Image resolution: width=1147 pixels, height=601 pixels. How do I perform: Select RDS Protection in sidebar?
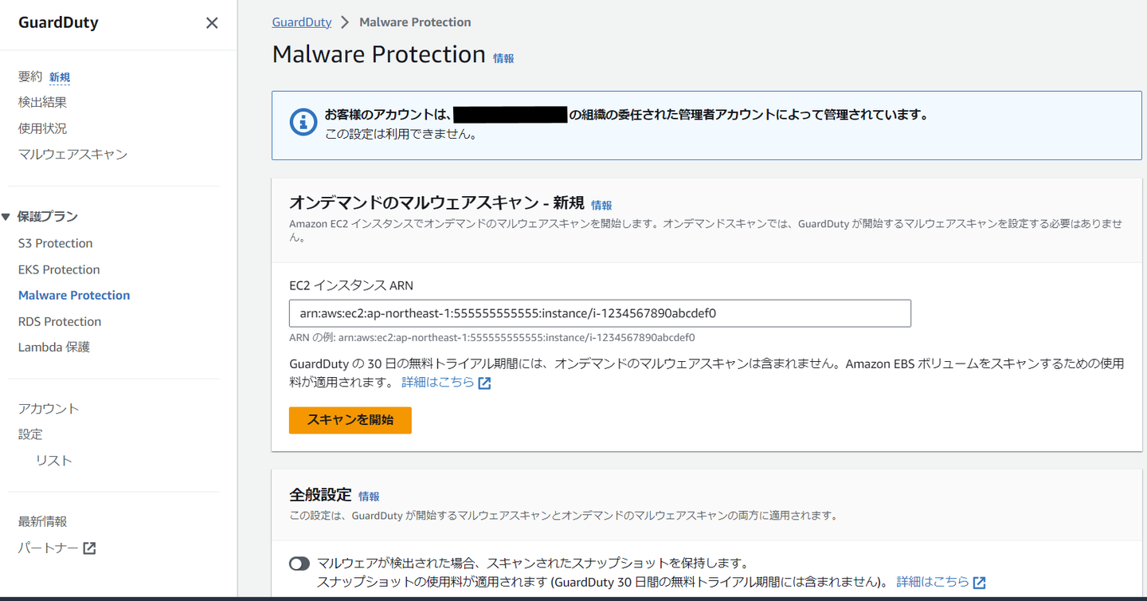60,321
